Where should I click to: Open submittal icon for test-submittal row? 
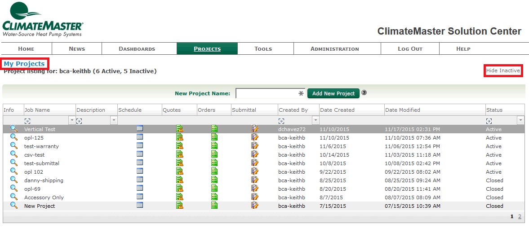tap(255, 162)
